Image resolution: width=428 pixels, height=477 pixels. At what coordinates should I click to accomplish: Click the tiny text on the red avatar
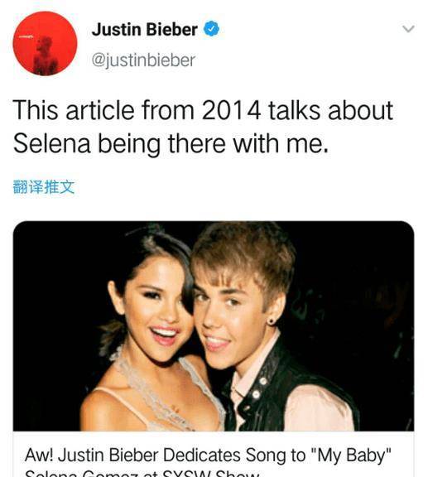[26, 36]
